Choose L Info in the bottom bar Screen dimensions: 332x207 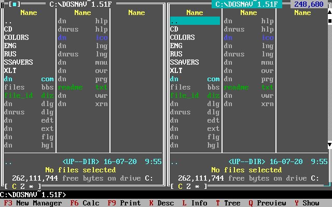195,203
